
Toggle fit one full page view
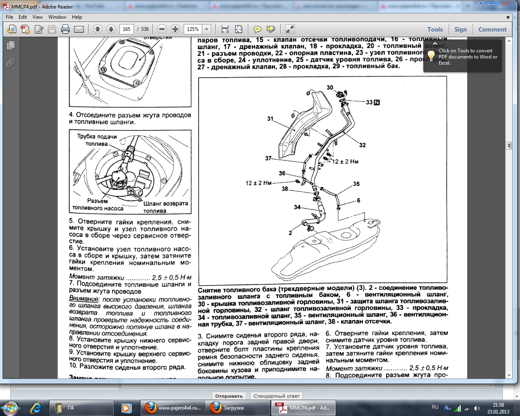click(x=238, y=29)
